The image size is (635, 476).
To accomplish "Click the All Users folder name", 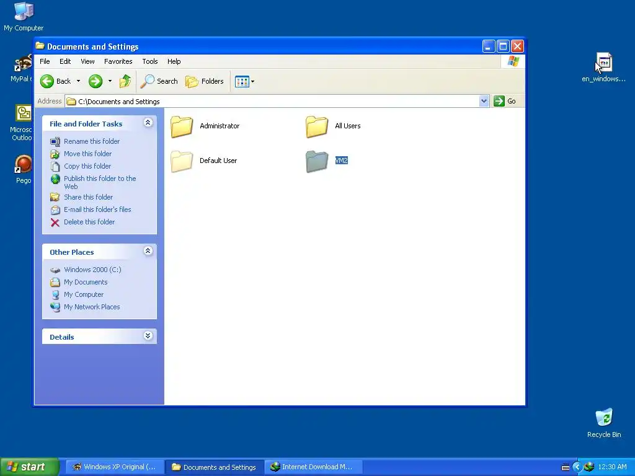I will pyautogui.click(x=347, y=126).
